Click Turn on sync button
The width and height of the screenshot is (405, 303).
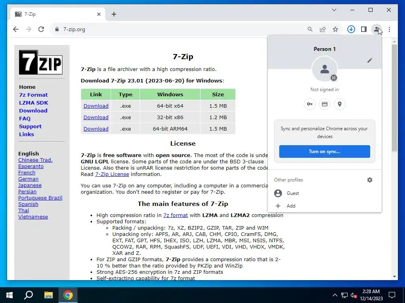tap(325, 151)
